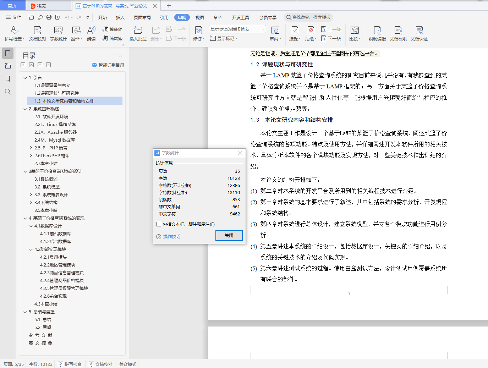Screen dimensions: 488x368
Task: Click the undo arrow icon
Action: pyautogui.click(x=67, y=17)
